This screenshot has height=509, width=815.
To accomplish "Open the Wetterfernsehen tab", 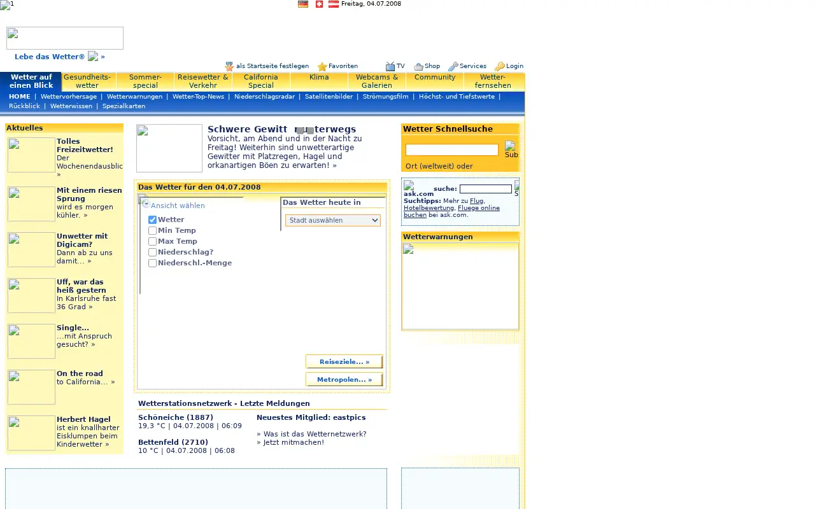I will (493, 81).
